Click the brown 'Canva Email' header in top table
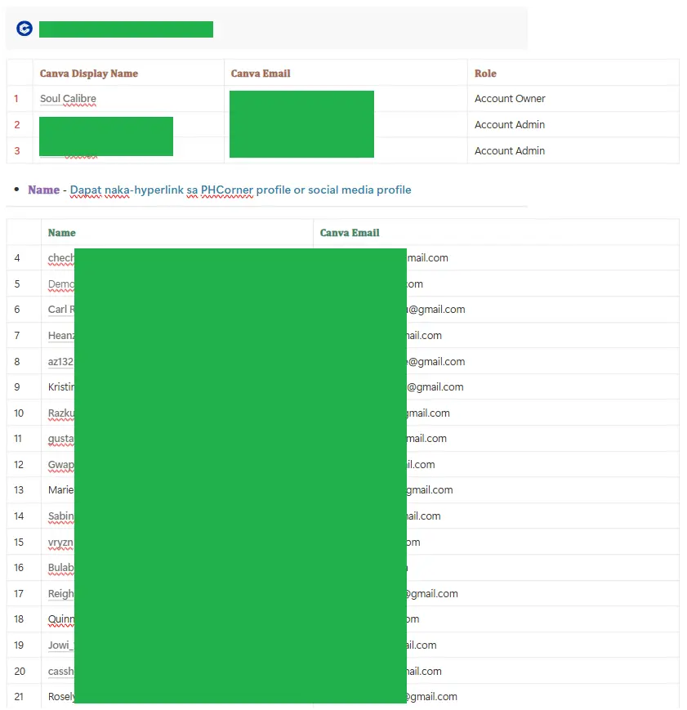Viewport: 687px width, 710px height. 261,74
